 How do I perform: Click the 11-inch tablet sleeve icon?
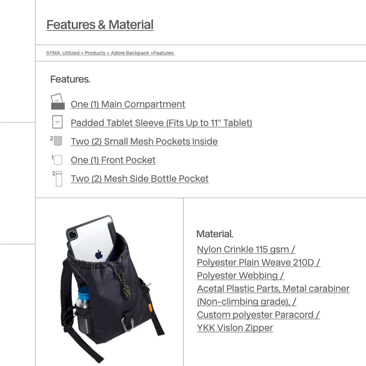click(57, 122)
